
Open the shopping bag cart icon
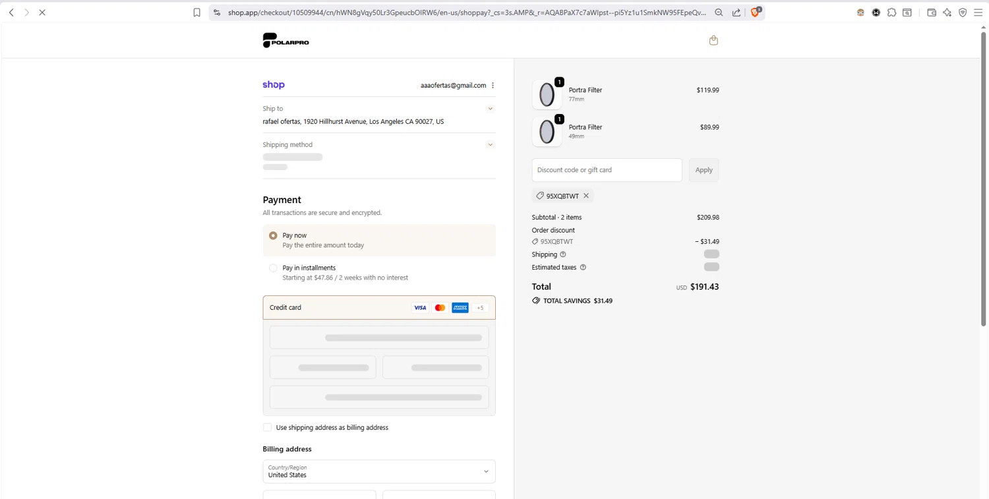pyautogui.click(x=713, y=40)
